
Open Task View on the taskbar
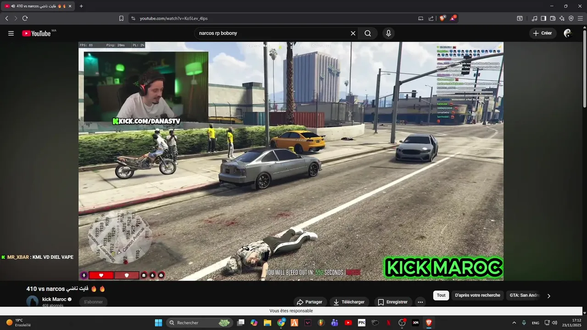(241, 323)
